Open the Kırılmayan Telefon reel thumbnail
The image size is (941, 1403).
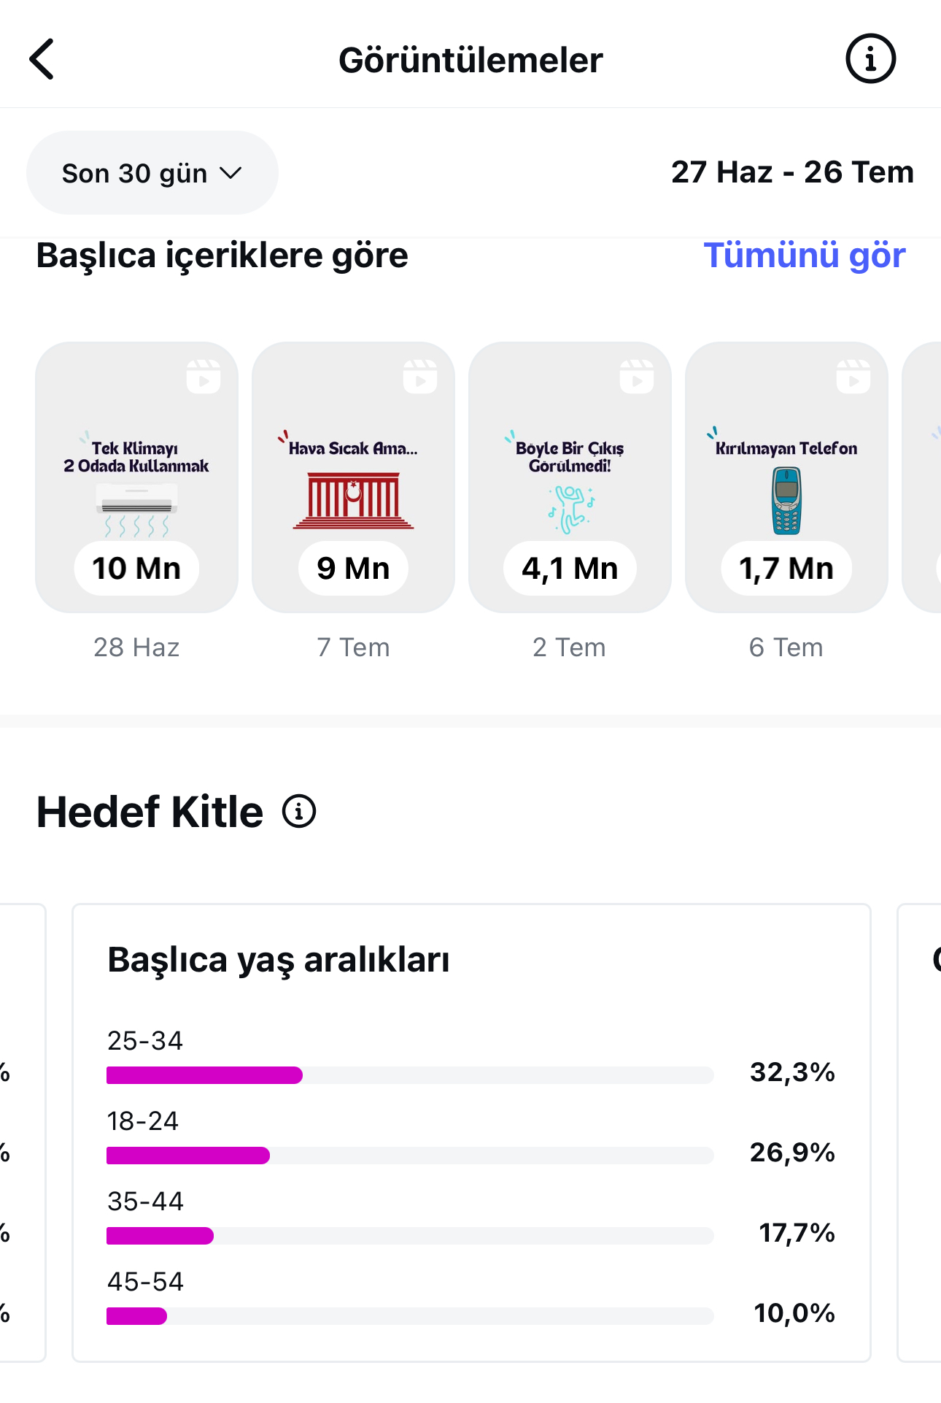click(786, 477)
